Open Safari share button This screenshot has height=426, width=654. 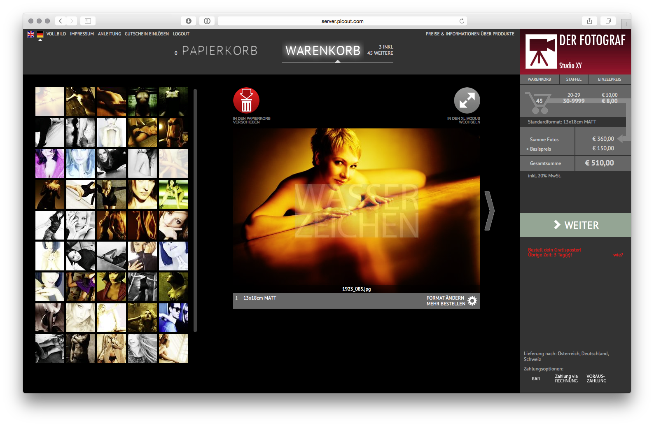(589, 21)
